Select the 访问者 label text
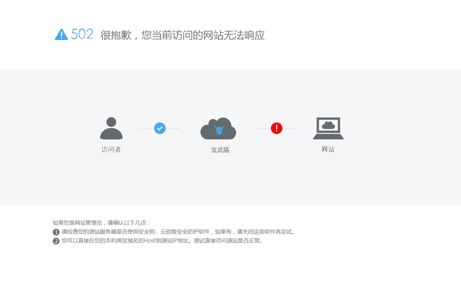This screenshot has width=461, height=288. point(111,150)
